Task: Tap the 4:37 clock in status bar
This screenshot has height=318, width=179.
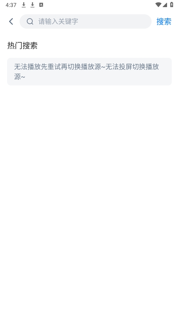Action: 11,5
